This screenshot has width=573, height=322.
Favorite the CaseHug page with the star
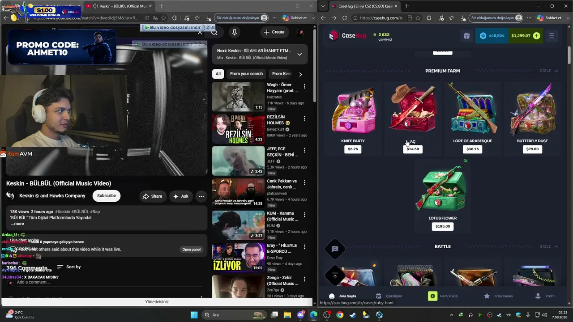click(x=418, y=18)
